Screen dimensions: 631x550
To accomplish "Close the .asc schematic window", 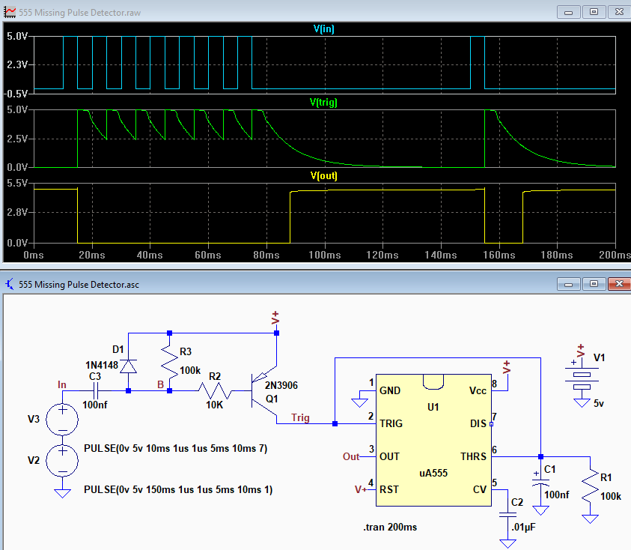I will (619, 284).
